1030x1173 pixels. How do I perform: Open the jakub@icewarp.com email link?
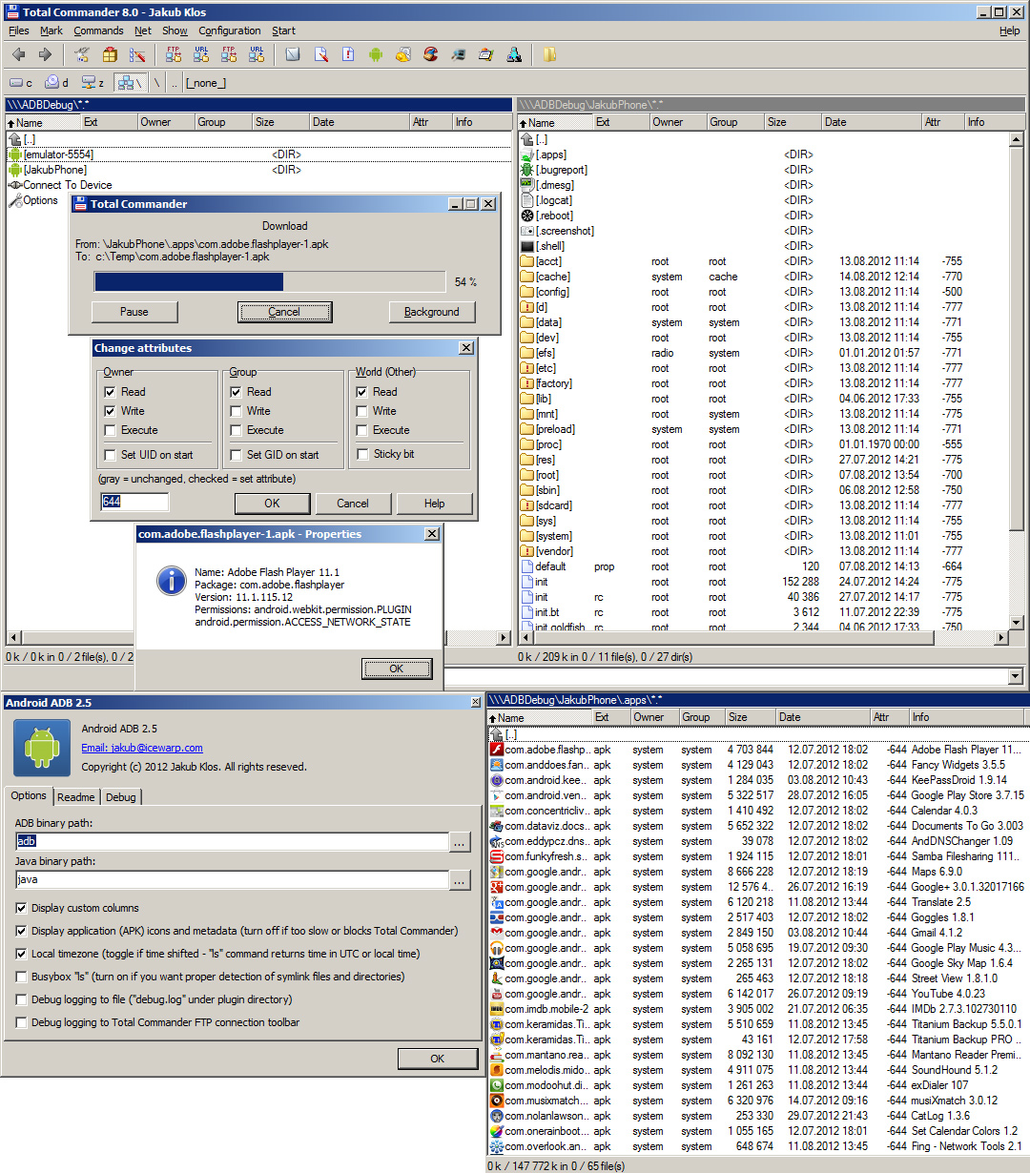[142, 748]
